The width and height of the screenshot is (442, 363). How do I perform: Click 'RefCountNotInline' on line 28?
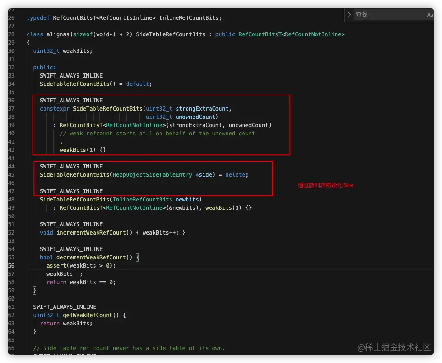[313, 34]
